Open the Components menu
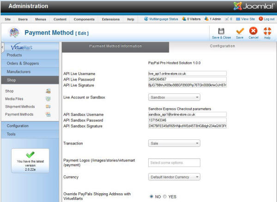Image resolution: width=277 pixels, height=202 pixels. tap(84, 19)
